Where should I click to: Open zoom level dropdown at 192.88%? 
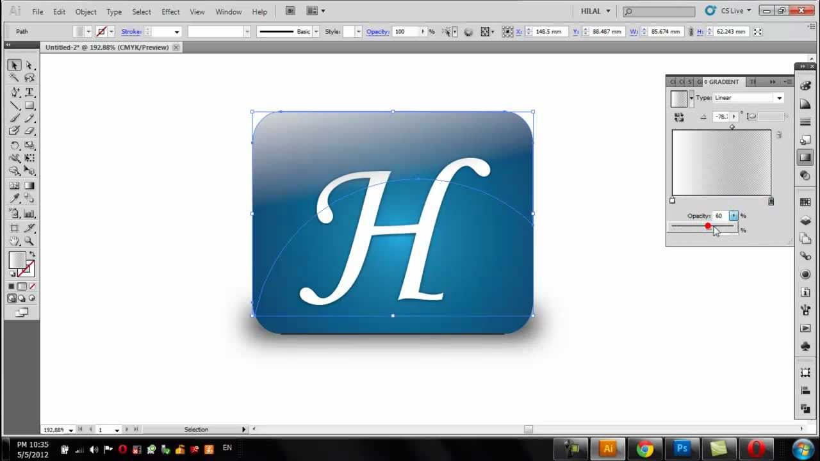point(70,430)
